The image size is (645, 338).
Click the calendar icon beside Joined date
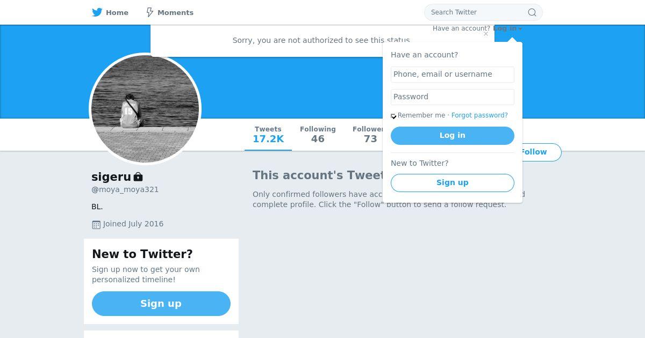click(96, 224)
